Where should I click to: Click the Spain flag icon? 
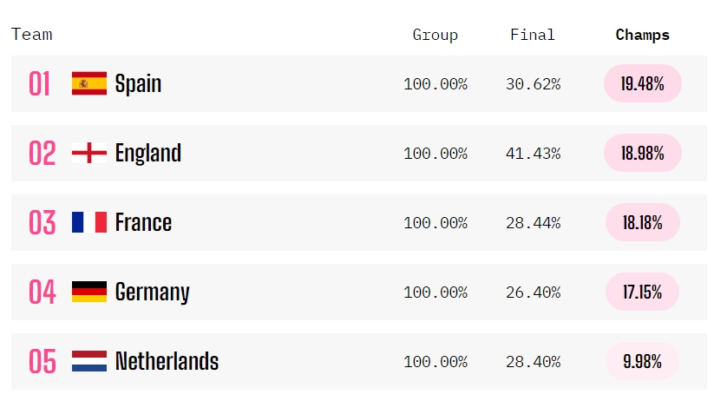[x=89, y=83]
